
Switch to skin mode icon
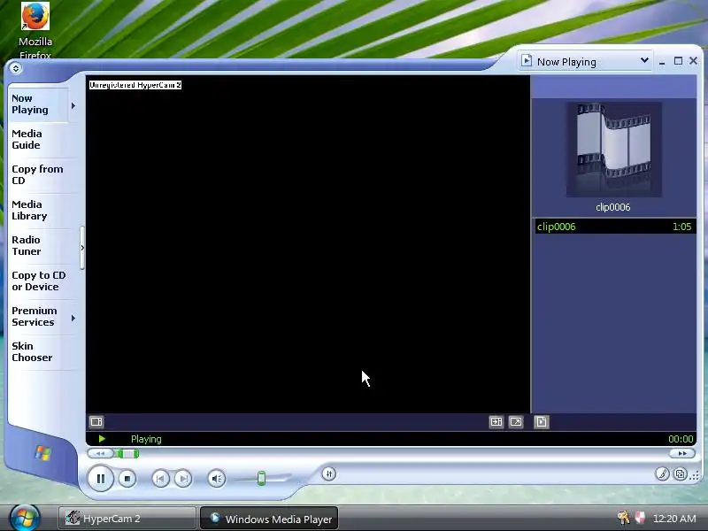pos(680,473)
